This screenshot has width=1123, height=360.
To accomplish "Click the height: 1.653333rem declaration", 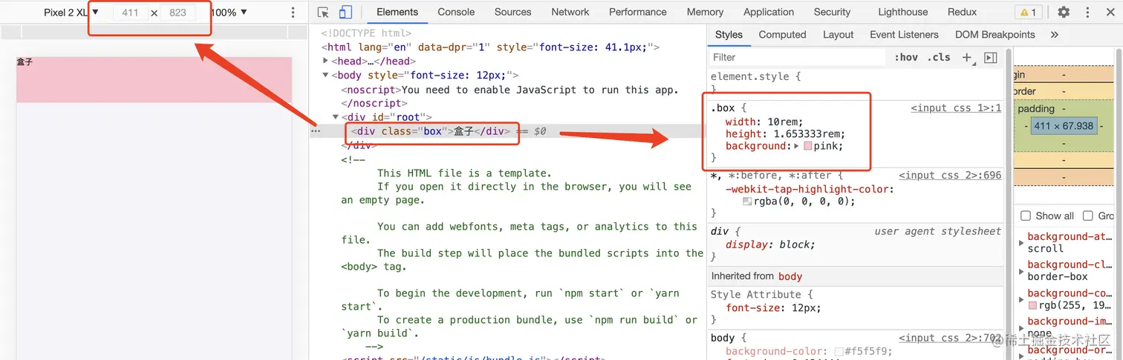I will [785, 134].
